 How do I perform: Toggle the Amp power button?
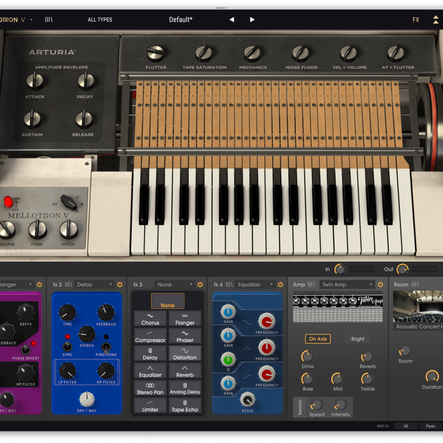coord(380,285)
